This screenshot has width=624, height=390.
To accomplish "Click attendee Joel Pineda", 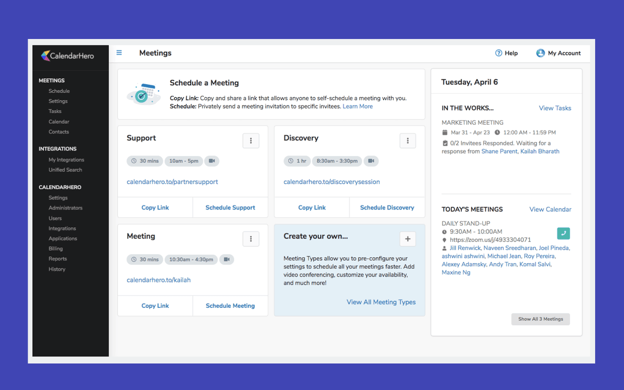I will click(x=554, y=248).
